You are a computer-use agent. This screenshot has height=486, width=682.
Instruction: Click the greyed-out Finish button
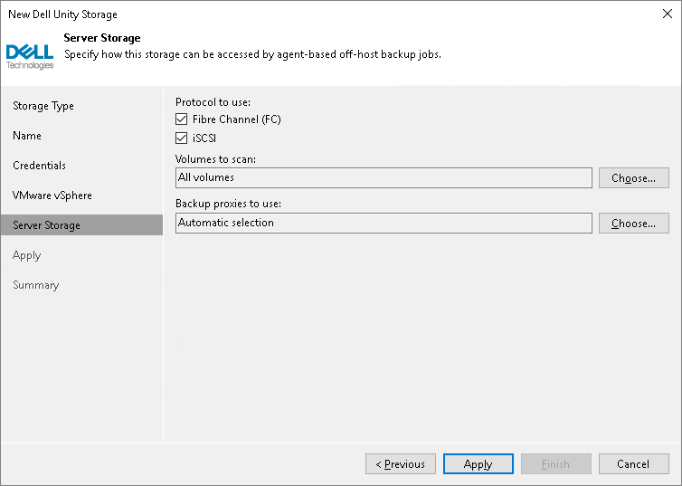point(556,463)
